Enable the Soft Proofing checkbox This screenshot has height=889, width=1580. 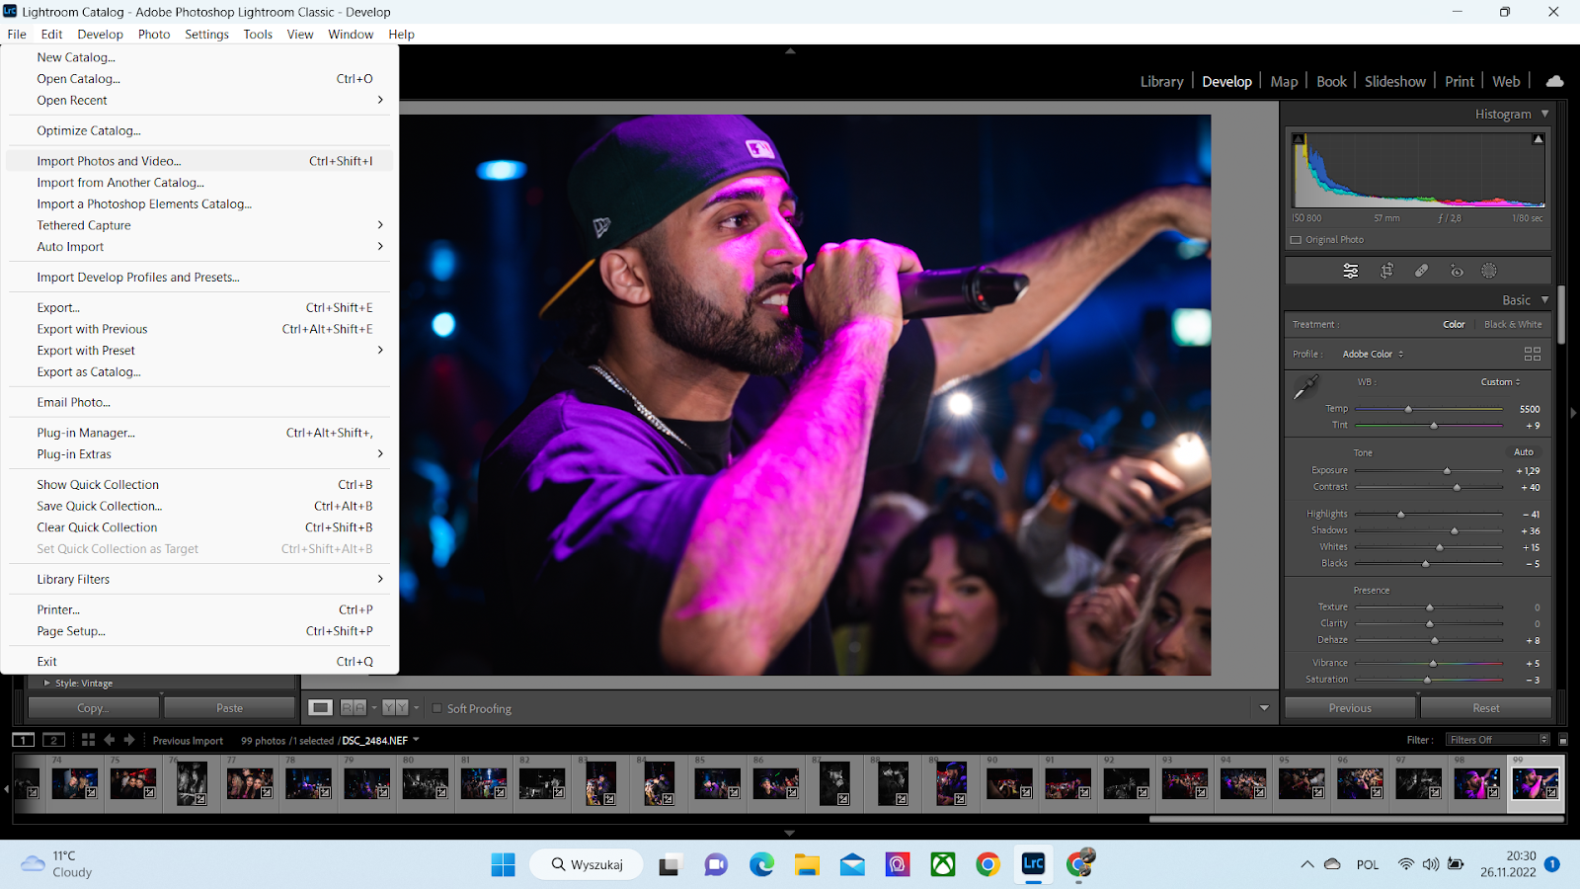437,708
